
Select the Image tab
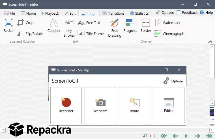[x=89, y=14]
